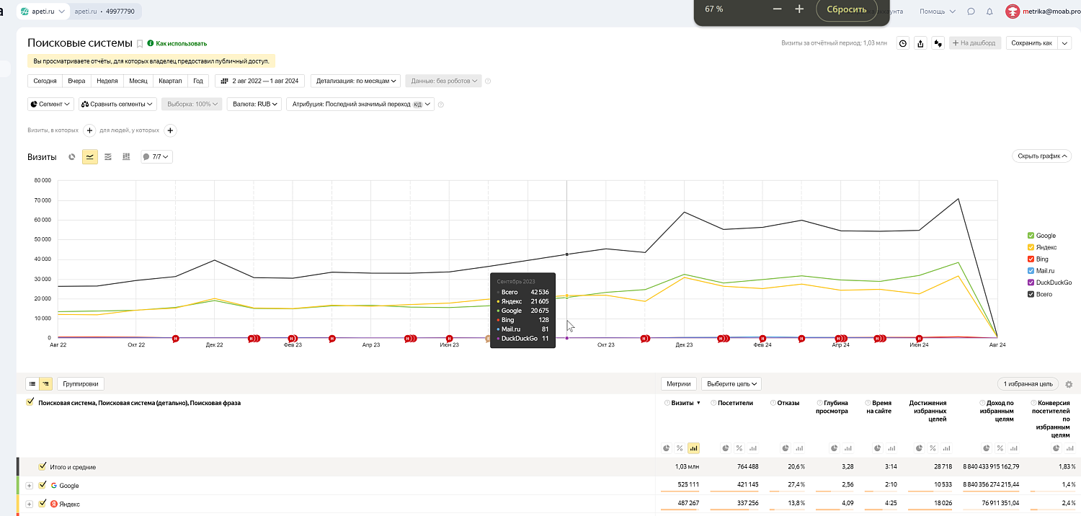Click the Группировки button
The width and height of the screenshot is (1081, 516).
[x=81, y=384]
